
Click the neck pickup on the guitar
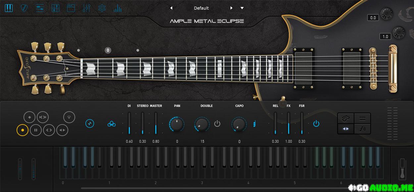(x=304, y=69)
